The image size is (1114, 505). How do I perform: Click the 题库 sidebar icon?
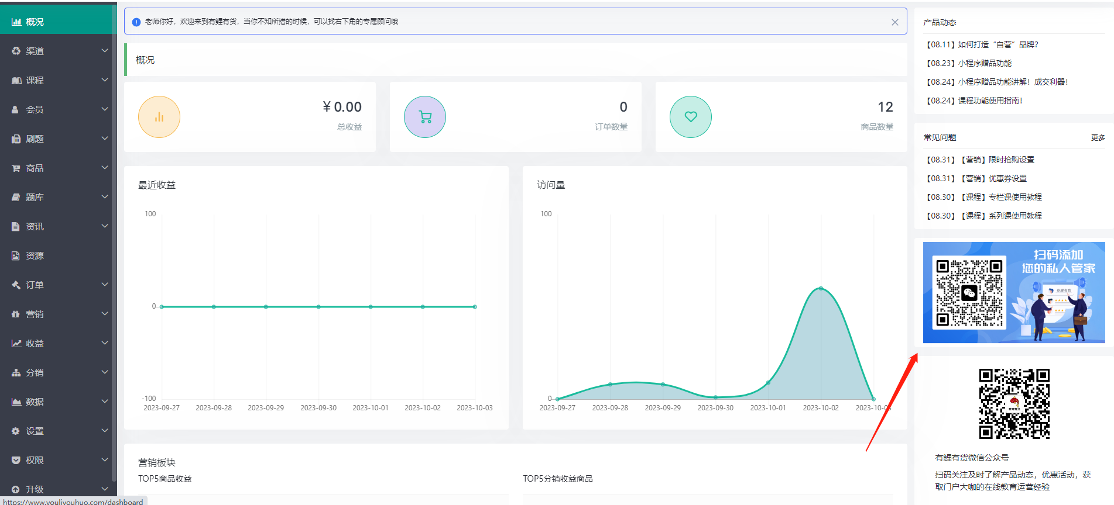click(16, 197)
